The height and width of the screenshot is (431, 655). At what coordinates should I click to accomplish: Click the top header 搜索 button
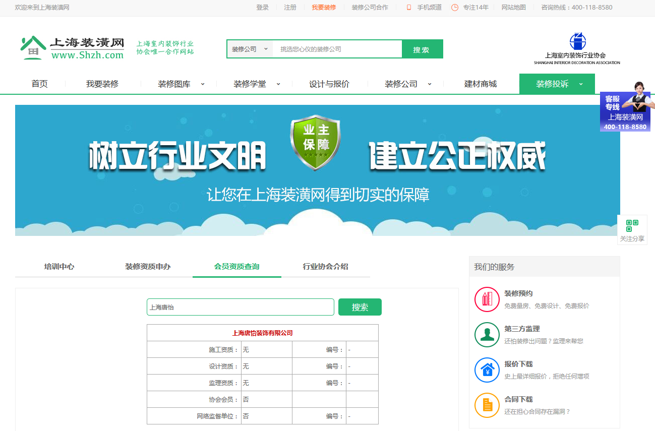tap(422, 49)
